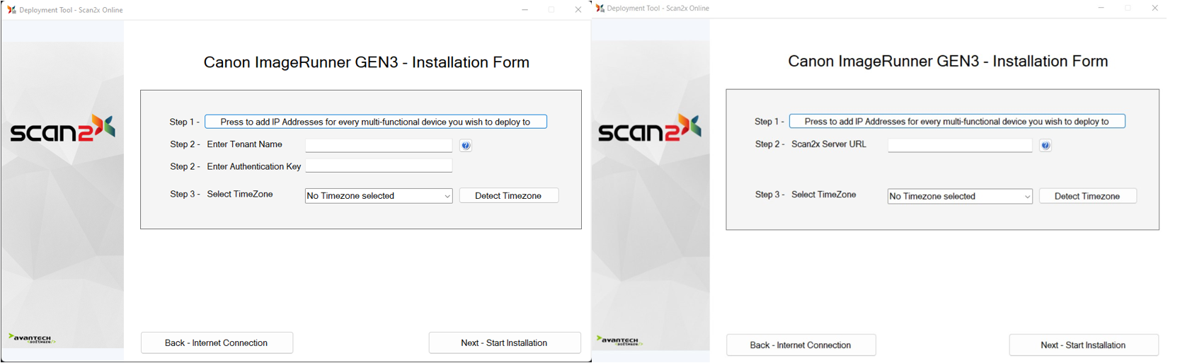
Task: Click the help icon beside Tenant Name field
Action: pos(466,146)
